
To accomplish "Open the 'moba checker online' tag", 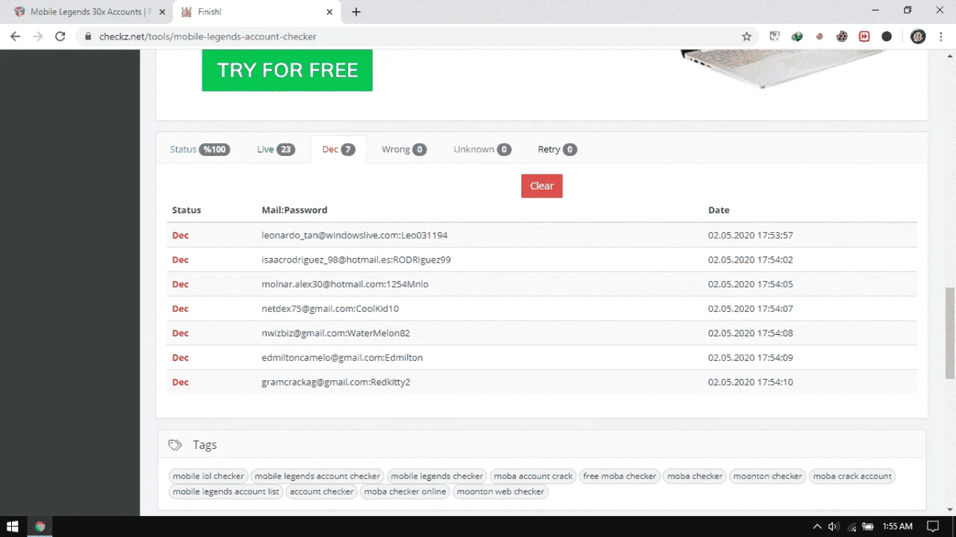I will coord(405,492).
